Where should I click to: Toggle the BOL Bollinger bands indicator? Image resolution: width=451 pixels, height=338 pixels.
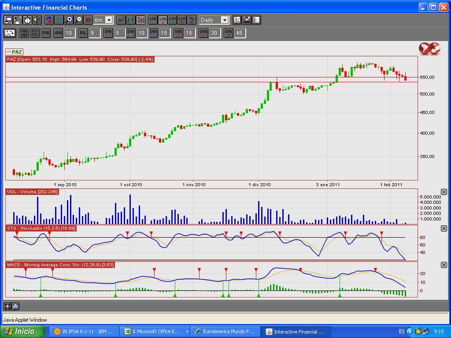coord(83,33)
